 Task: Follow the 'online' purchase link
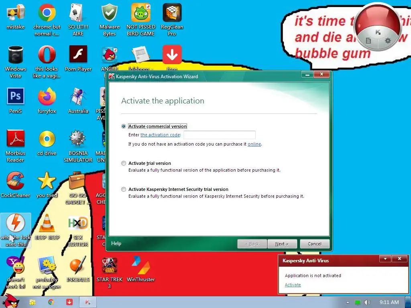(254, 144)
